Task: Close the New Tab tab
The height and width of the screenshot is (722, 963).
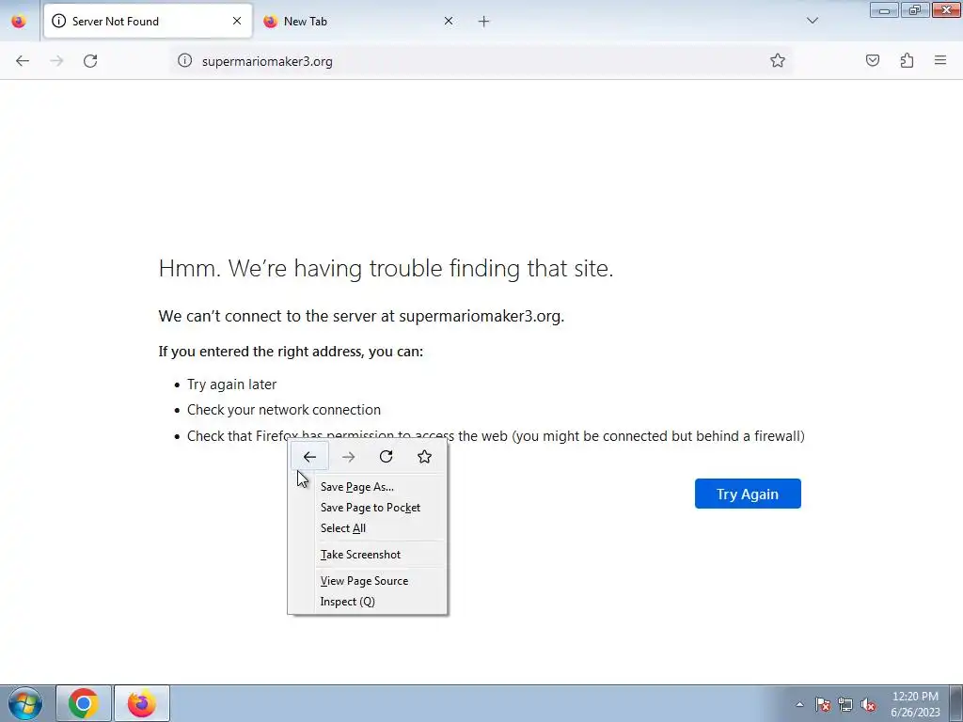Action: (x=449, y=21)
